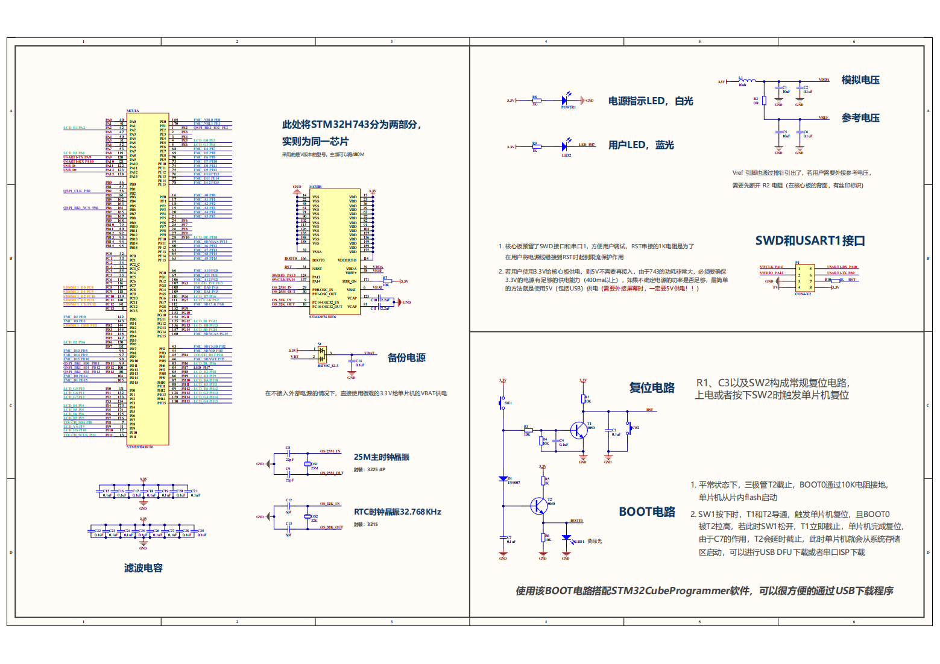Image resolution: width=940 pixels, height=664 pixels.
Task: Select resistor R8 in power LED circuit
Action: (x=536, y=101)
